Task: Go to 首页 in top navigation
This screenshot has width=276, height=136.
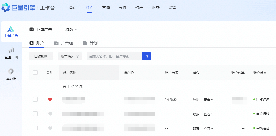Action: pyautogui.click(x=73, y=8)
